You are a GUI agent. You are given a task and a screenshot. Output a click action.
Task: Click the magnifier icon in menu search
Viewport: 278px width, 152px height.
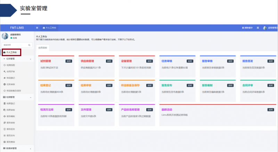coord(29,45)
